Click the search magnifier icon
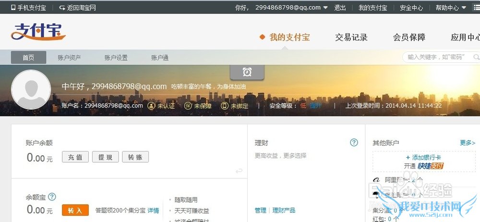Screen dimensions: 480x222 tap(476, 57)
